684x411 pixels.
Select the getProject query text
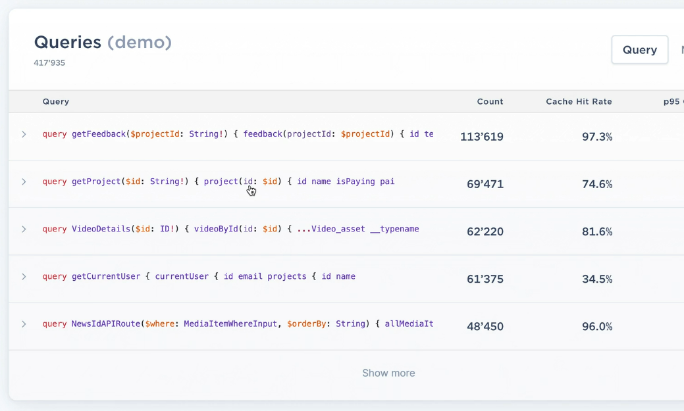pos(217,182)
